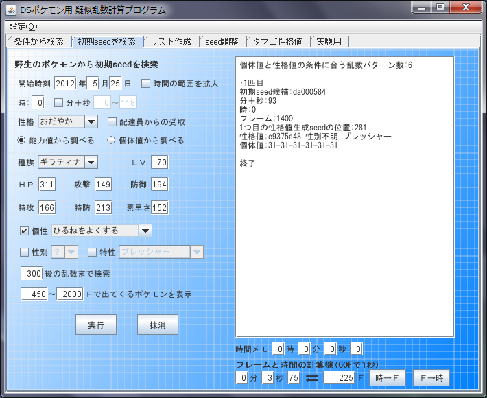
Task: Open the 種族 ギラティナ dropdown
Action: [x=91, y=162]
